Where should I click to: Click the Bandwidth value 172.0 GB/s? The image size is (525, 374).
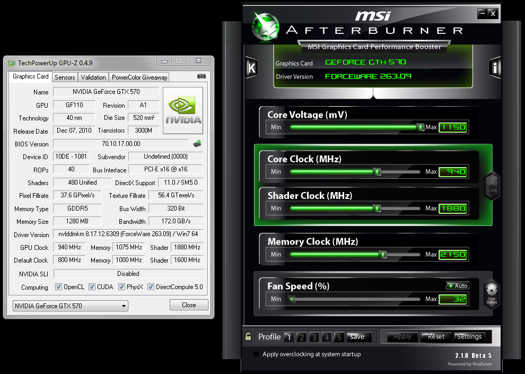tap(176, 221)
